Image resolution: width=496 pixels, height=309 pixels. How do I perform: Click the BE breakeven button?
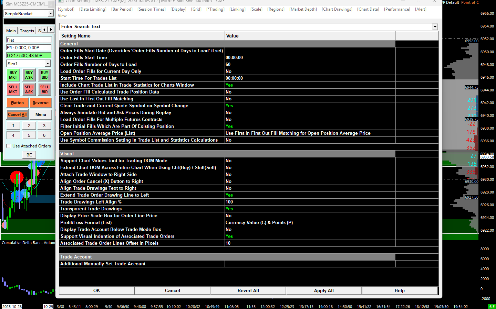[x=29, y=155]
